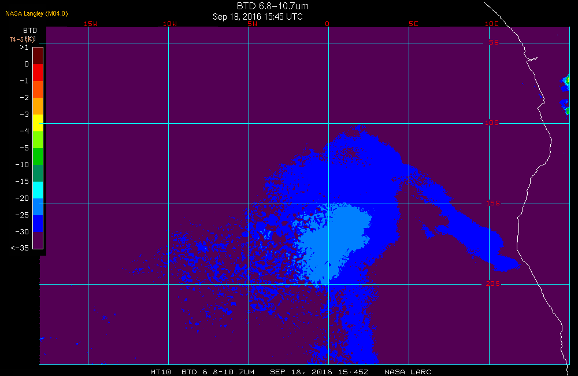
Task: Select the 20S latitude label
Action: (493, 283)
